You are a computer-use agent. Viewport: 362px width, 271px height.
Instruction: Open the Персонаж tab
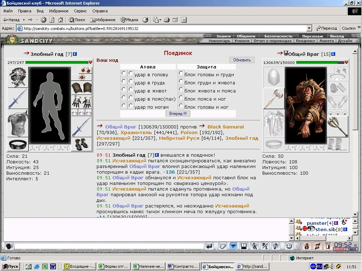[x=313, y=36]
